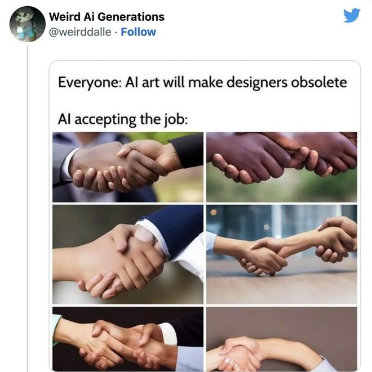The width and height of the screenshot is (372, 372).
Task: Click the word 'Everyone:' in the meme
Action: pyautogui.click(x=90, y=83)
